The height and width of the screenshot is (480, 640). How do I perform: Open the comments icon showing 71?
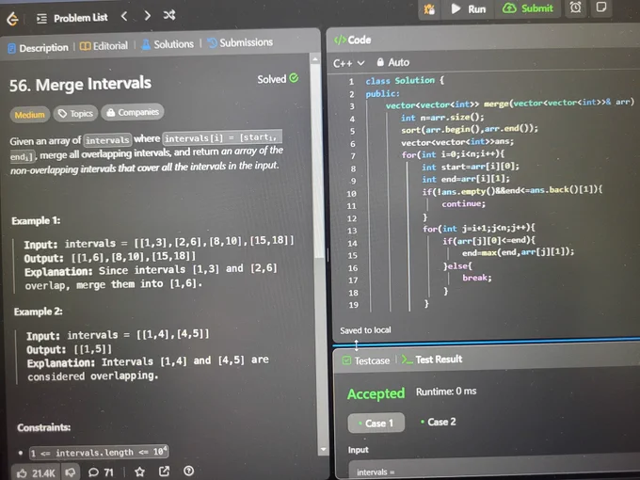point(101,472)
